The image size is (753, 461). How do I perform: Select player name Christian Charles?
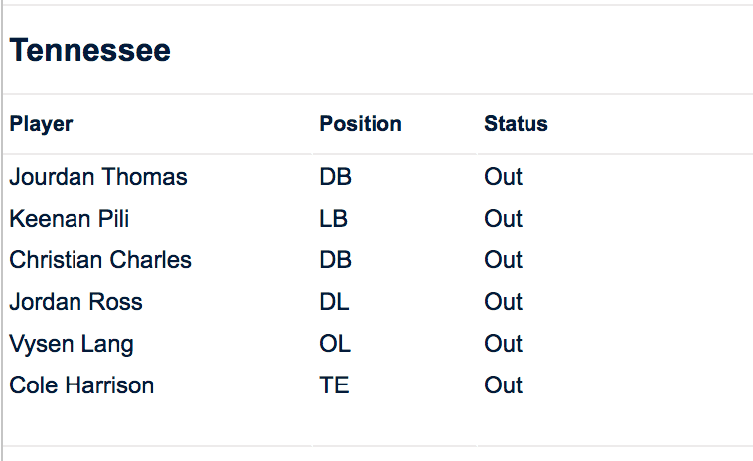100,260
